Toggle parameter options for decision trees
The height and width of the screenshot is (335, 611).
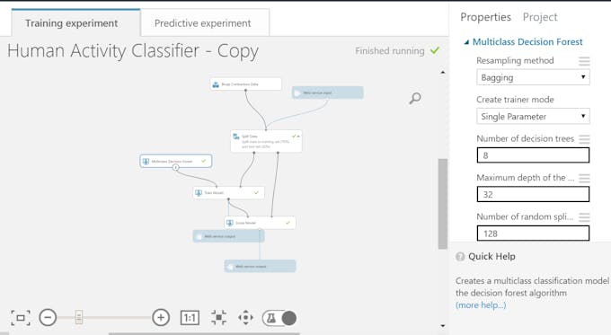[584, 139]
